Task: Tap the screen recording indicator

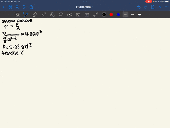Action: tap(149, 1)
